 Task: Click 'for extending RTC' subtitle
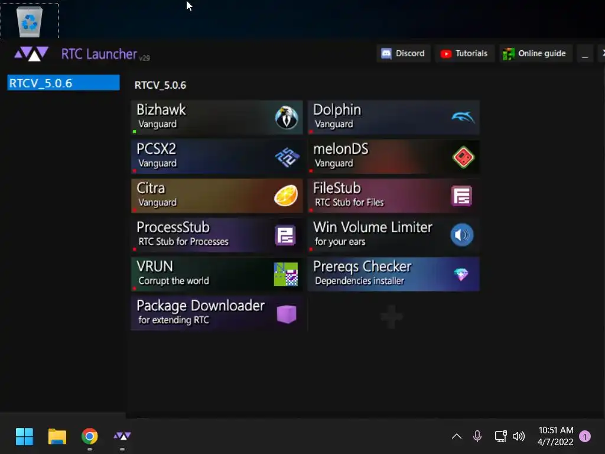(x=174, y=320)
